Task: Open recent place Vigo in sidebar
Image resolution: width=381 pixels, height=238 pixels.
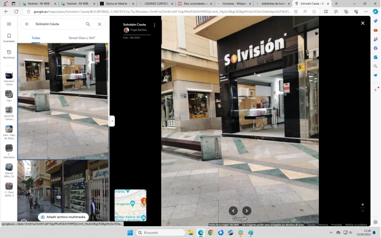Action: 9,96
